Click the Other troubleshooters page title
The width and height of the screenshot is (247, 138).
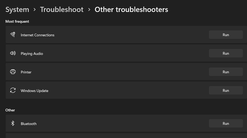point(131,10)
